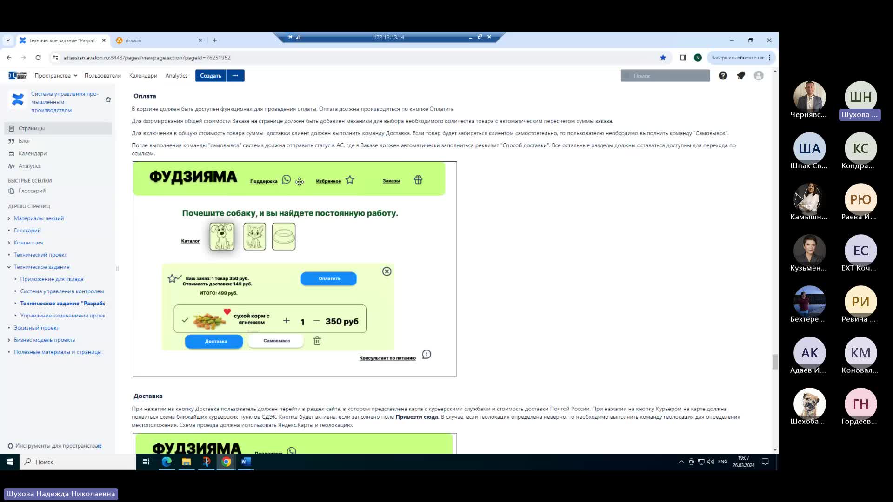Click the Создать button

tap(211, 75)
